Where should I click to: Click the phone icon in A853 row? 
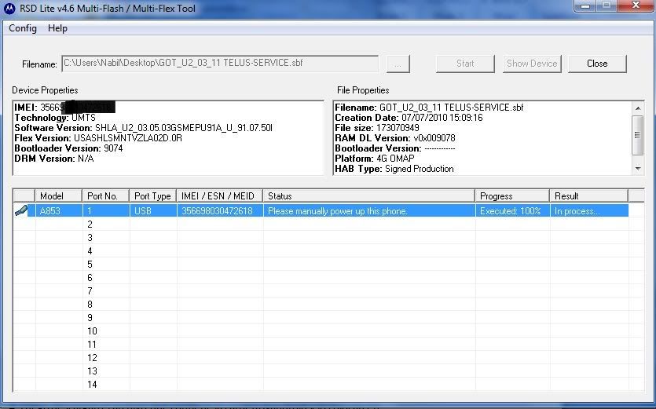pyautogui.click(x=22, y=210)
